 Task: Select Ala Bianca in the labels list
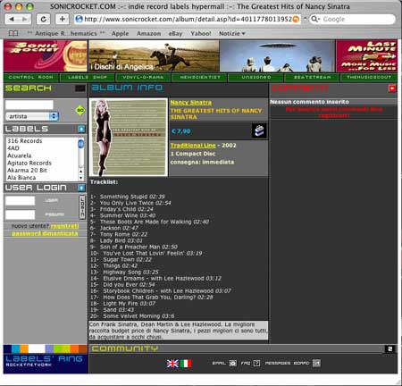(x=21, y=178)
